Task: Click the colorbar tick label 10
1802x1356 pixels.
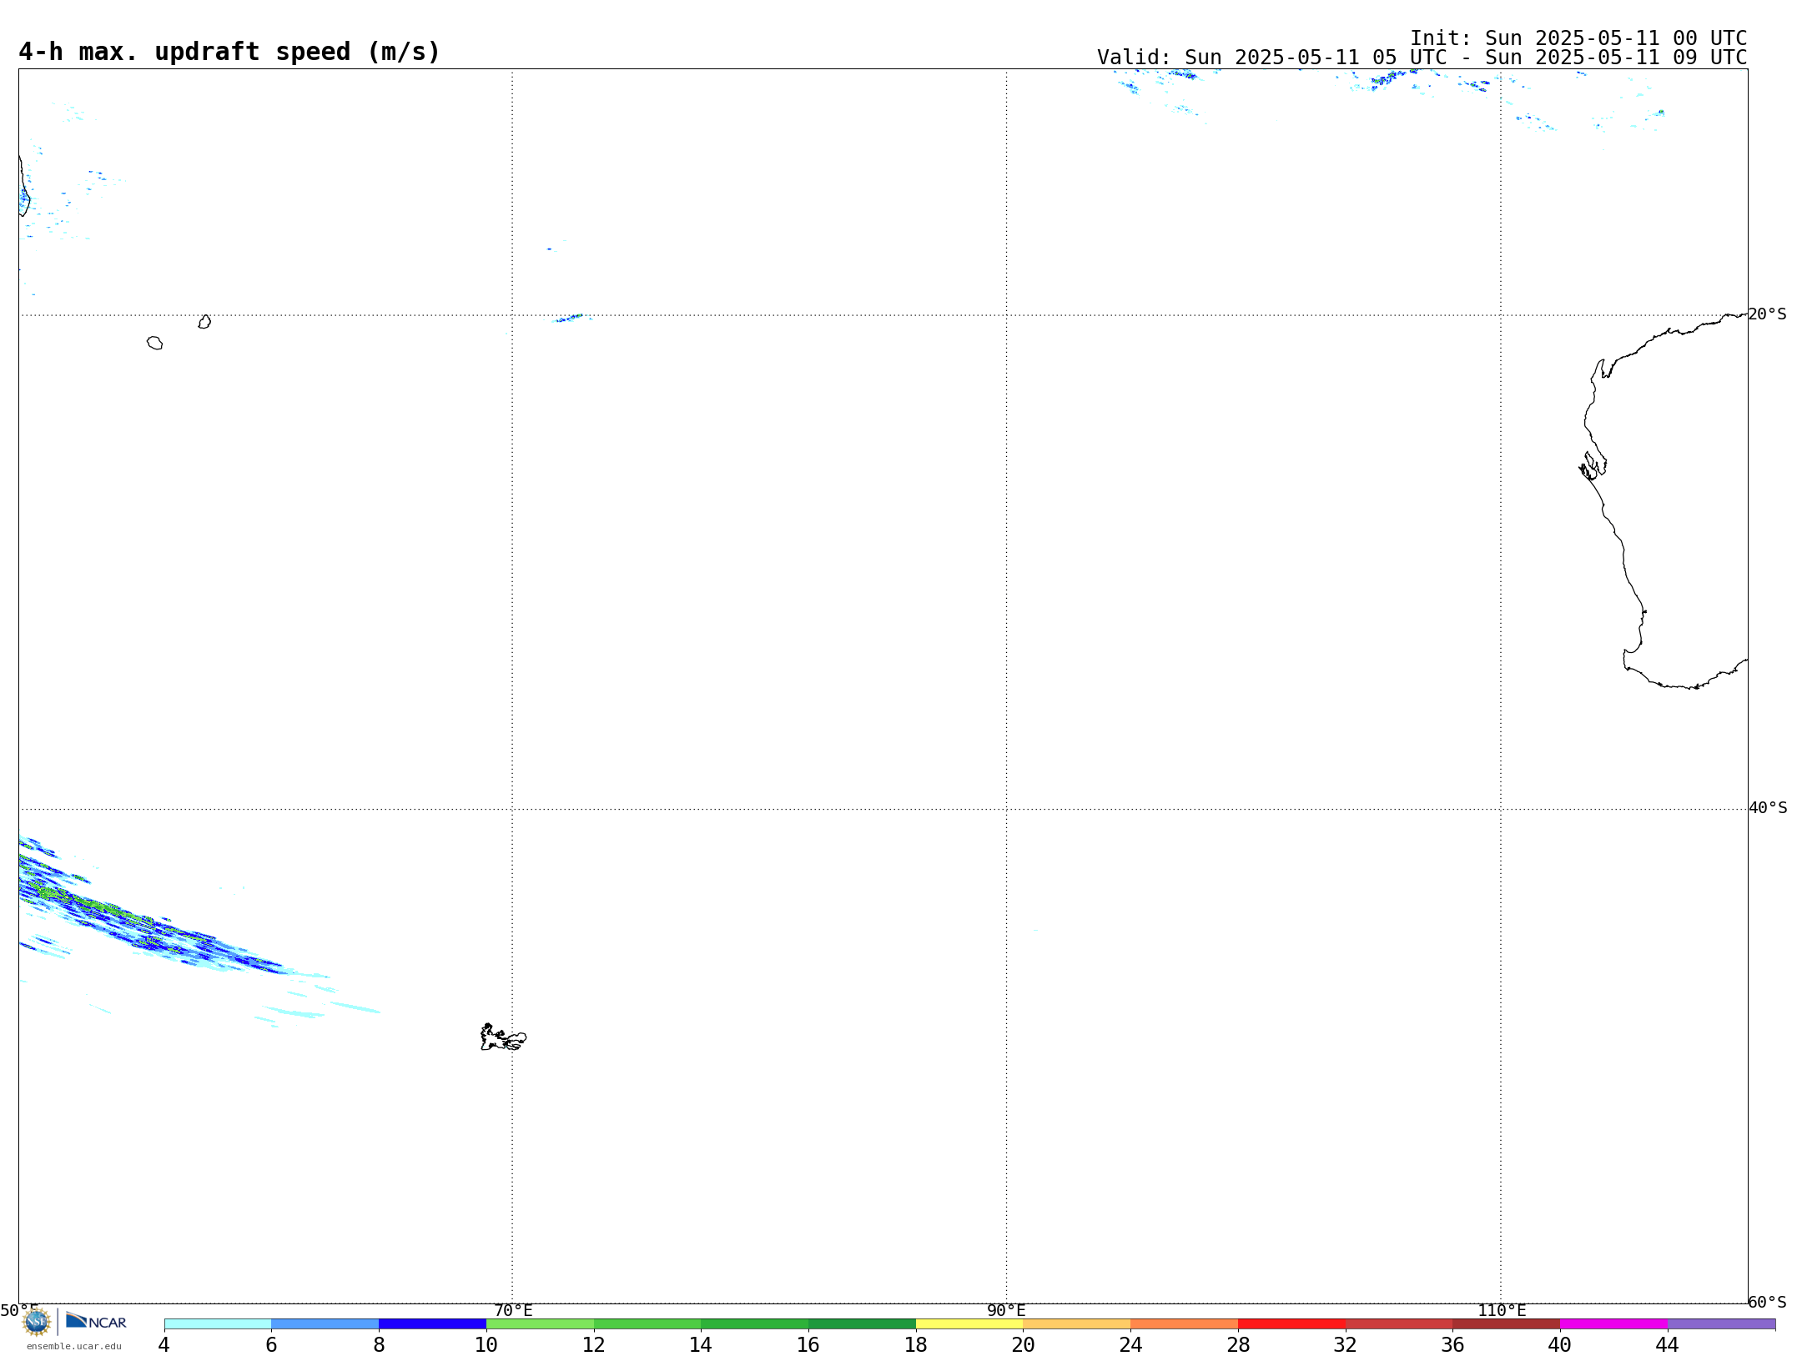Action: pyautogui.click(x=486, y=1345)
